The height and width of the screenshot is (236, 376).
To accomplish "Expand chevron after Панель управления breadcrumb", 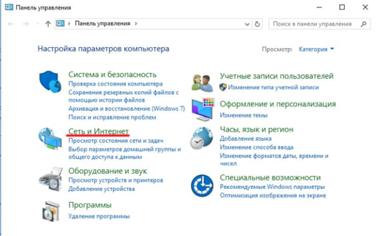I will 136,23.
